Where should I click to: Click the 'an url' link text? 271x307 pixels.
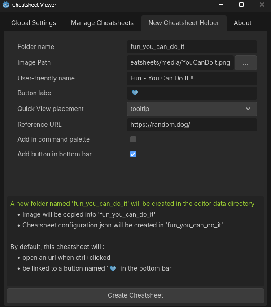click(x=48, y=258)
